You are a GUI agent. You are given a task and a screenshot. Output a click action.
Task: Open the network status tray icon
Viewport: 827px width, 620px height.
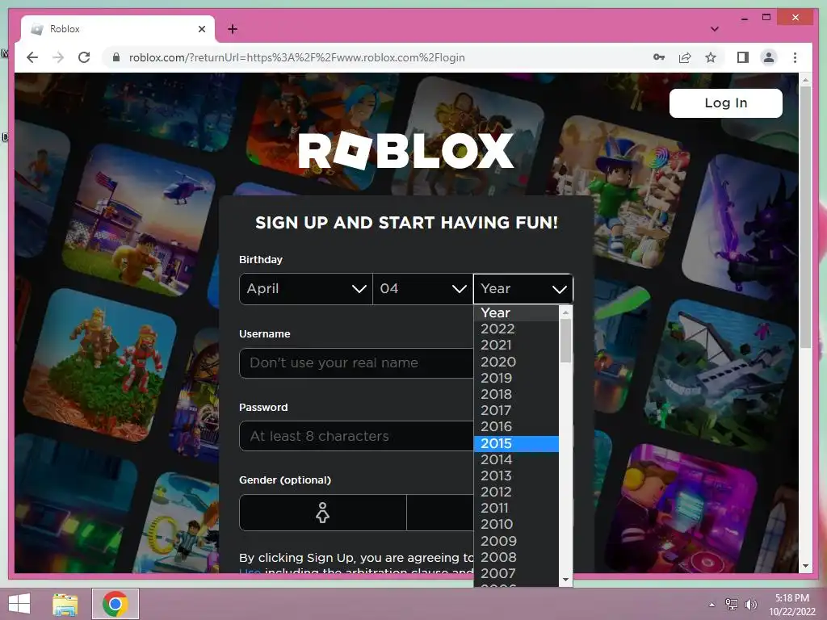(732, 604)
